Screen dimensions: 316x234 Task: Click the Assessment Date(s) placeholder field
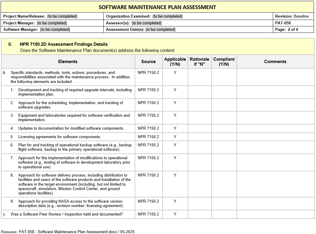(160, 29)
